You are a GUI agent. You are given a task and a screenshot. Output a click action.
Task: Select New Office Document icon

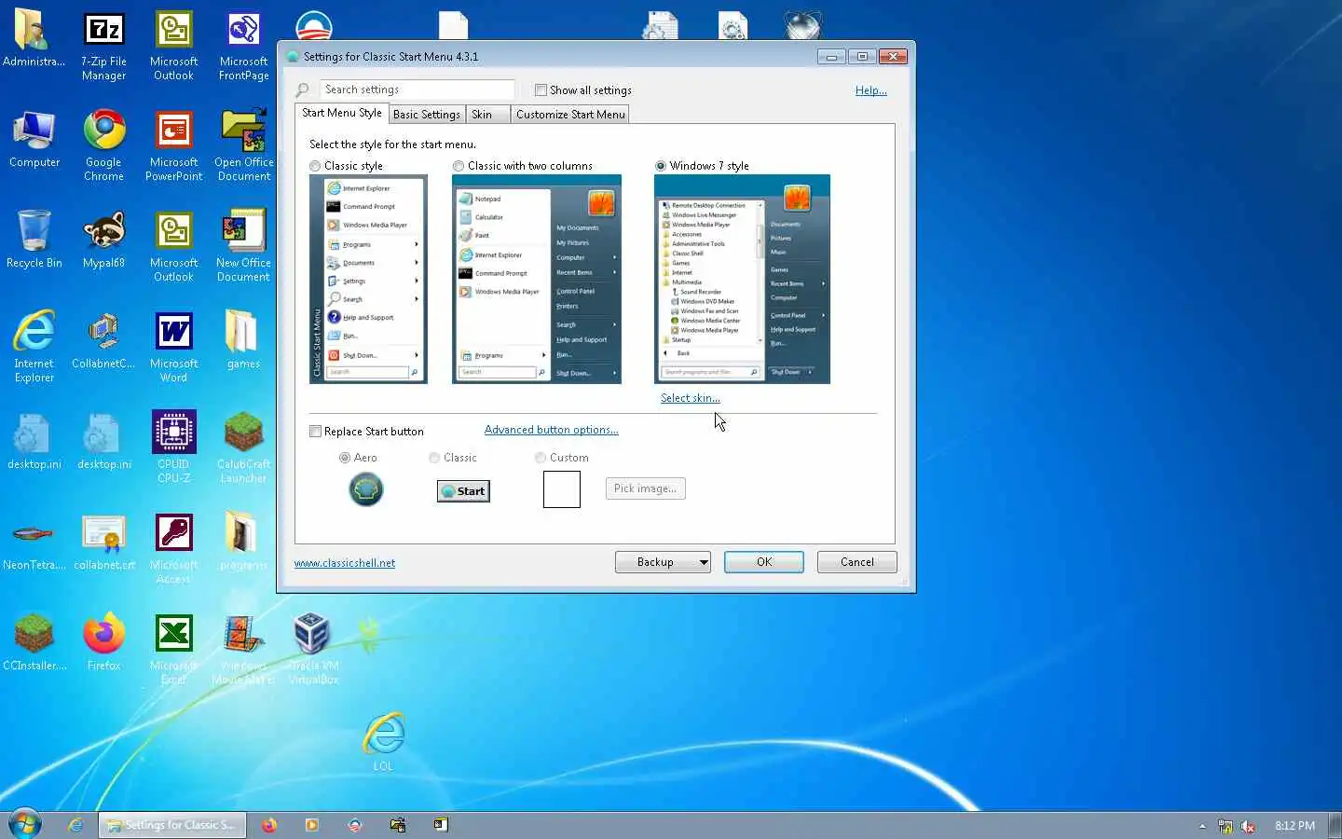[243, 246]
